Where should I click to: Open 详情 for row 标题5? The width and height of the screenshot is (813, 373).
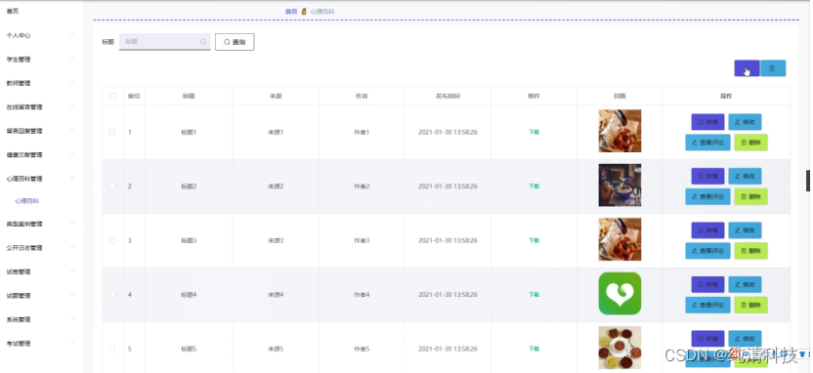[707, 339]
